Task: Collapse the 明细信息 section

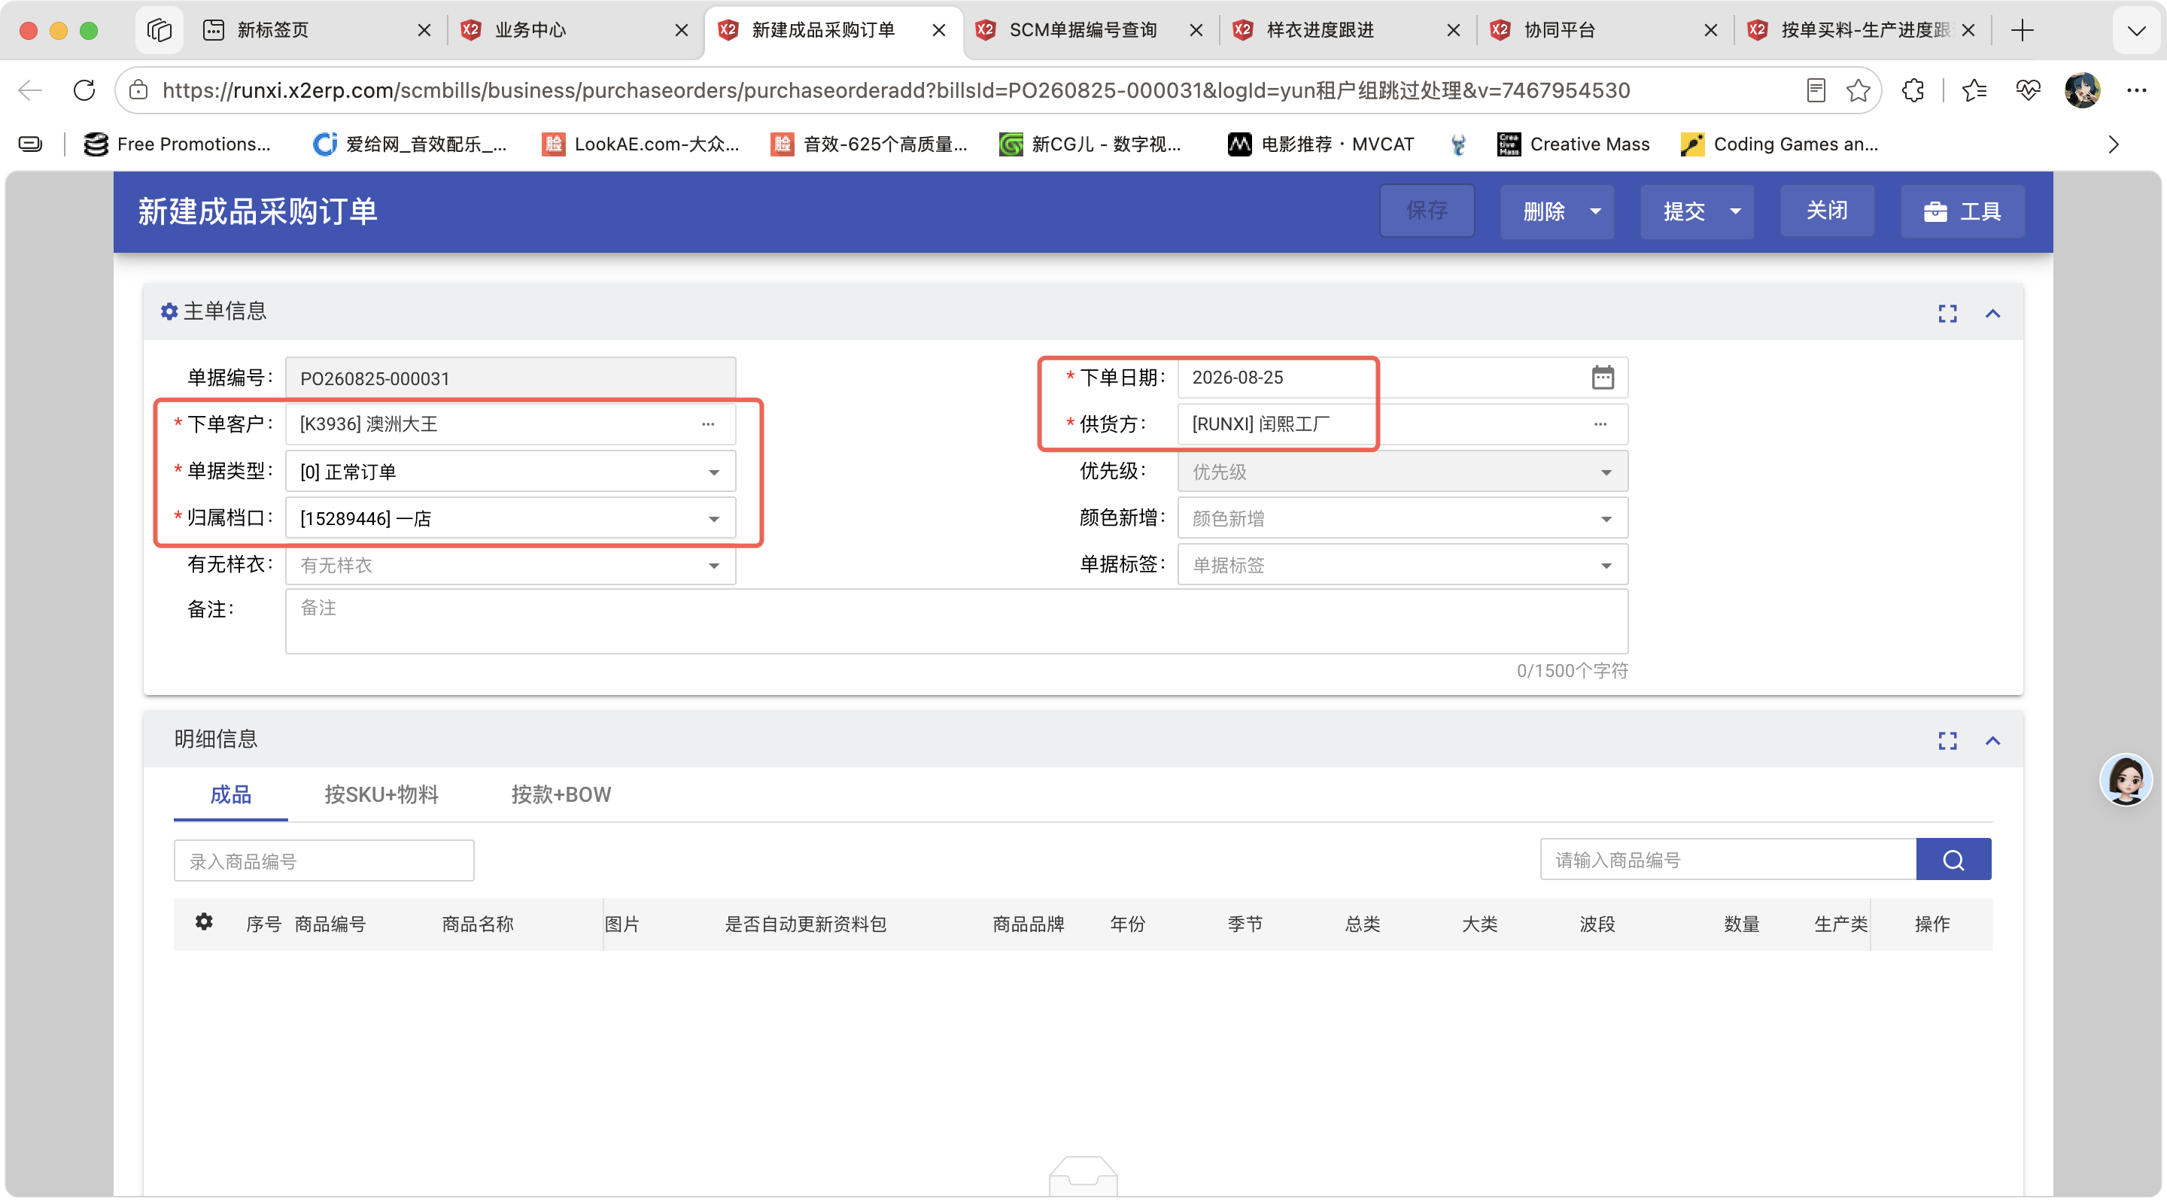Action: coord(1993,740)
